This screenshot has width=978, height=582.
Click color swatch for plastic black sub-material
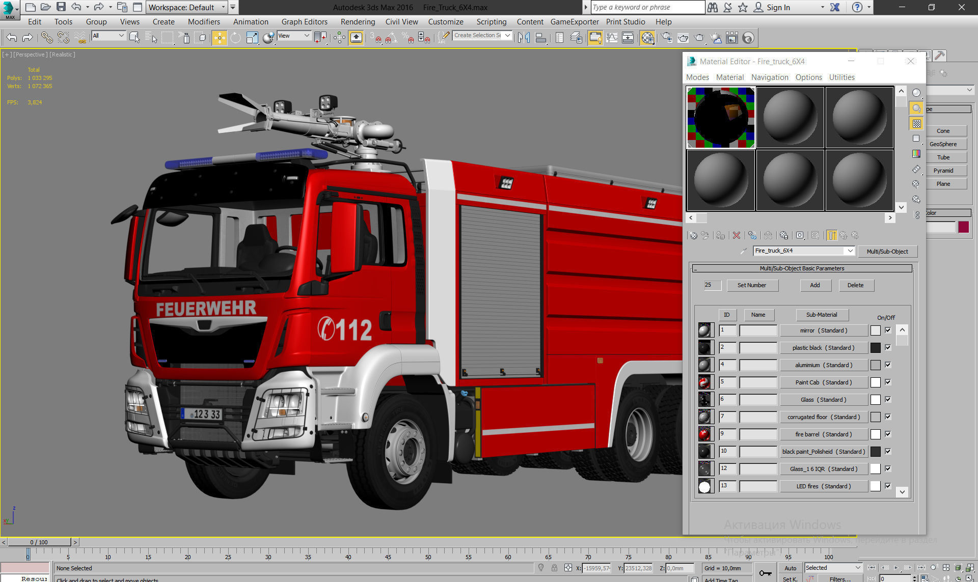(875, 348)
